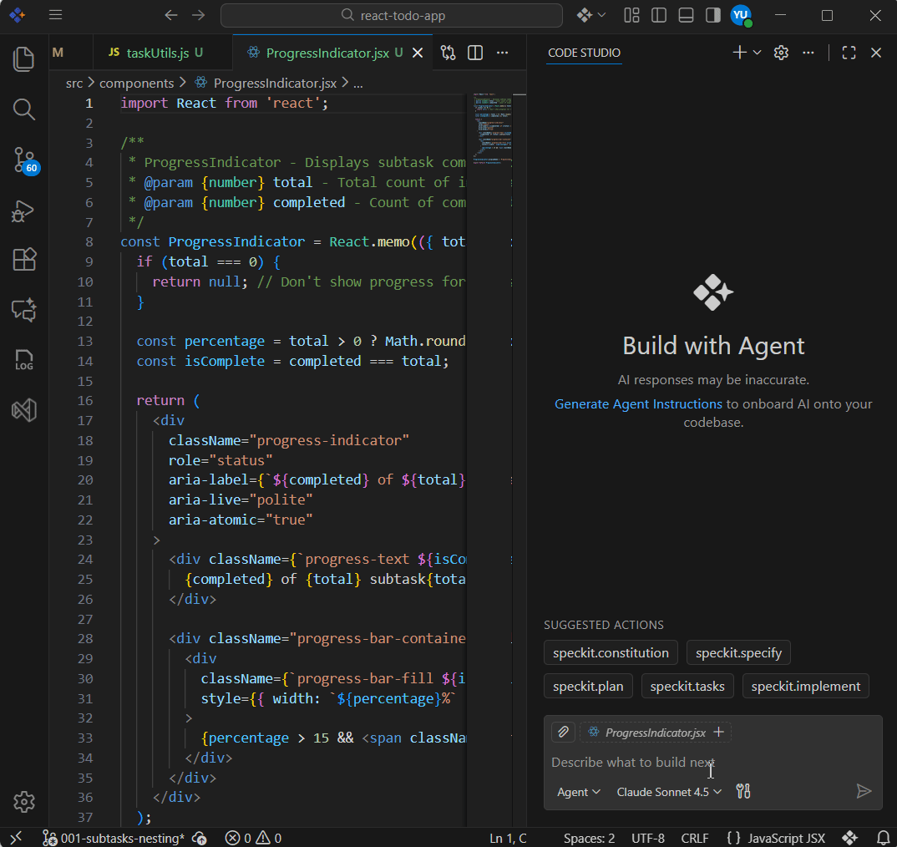897x847 pixels.
Task: Open the Agent mode dropdown
Action: pos(577,791)
